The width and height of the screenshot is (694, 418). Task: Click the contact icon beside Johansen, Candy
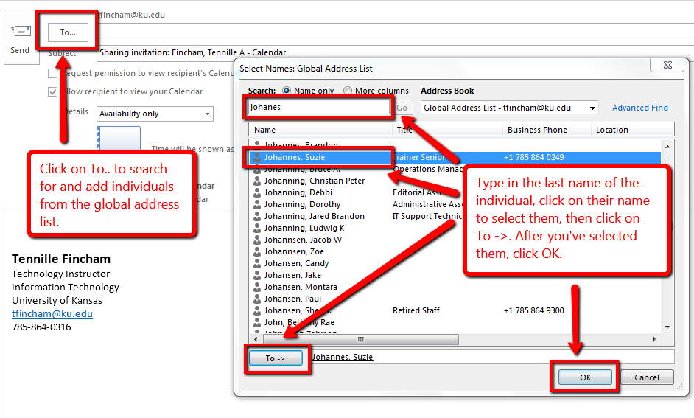257,263
